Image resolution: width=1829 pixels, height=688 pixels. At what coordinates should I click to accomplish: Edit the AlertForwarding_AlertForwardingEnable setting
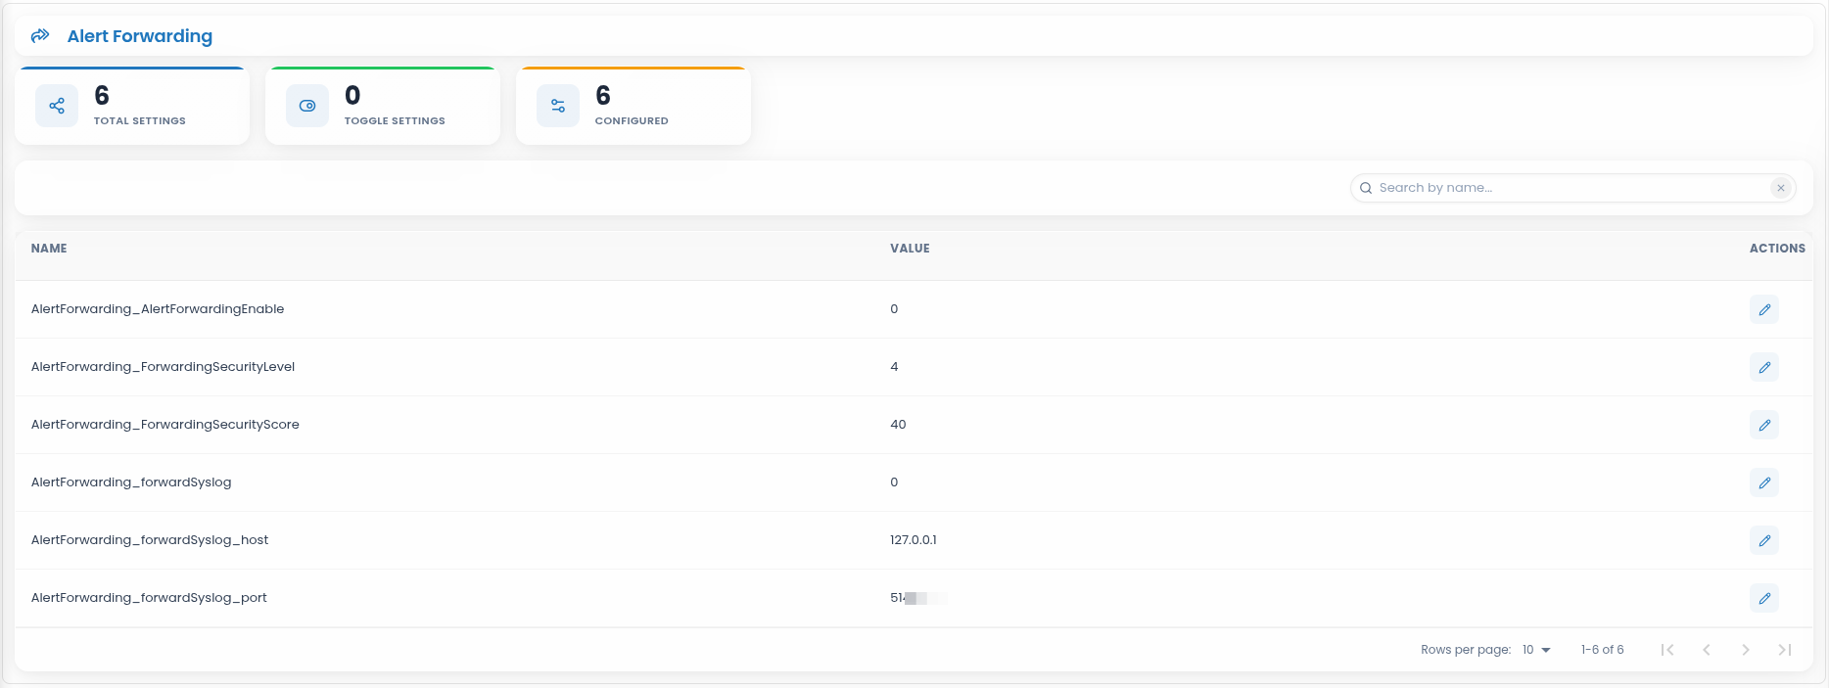point(1764,309)
